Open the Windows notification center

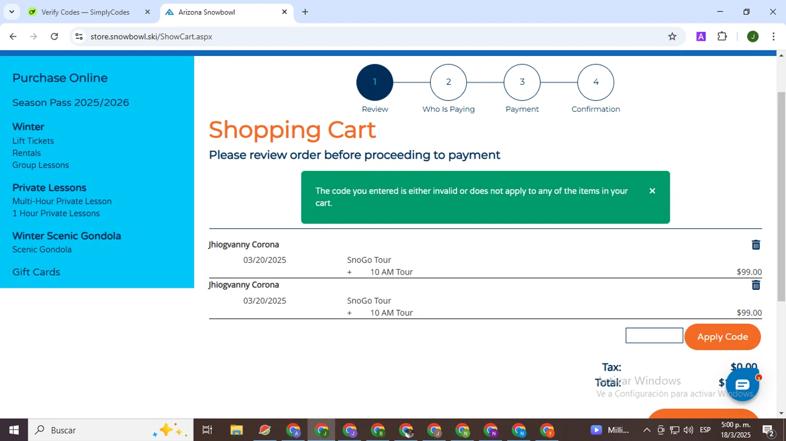(769, 430)
